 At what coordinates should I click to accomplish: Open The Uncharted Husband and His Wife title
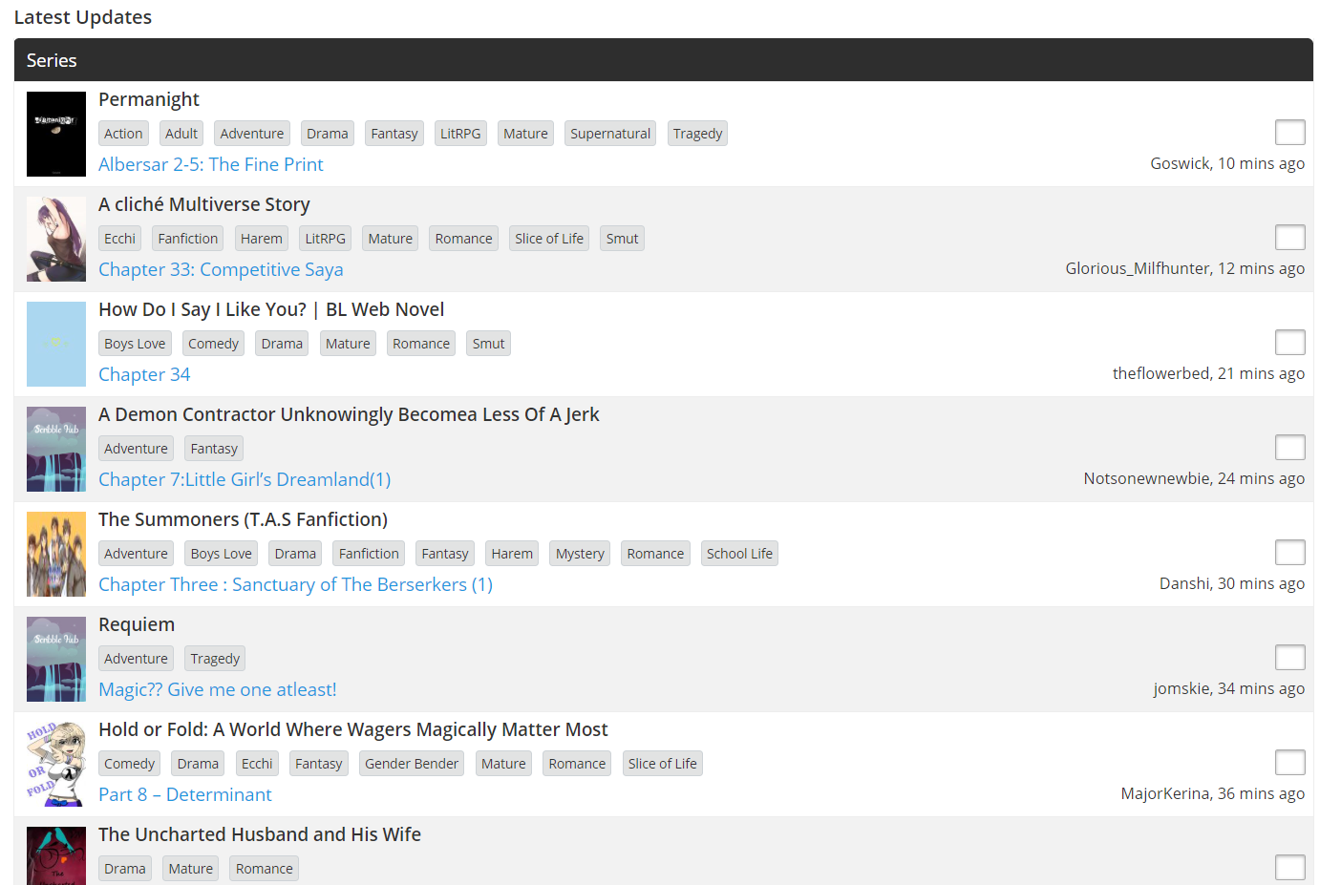pyautogui.click(x=259, y=834)
